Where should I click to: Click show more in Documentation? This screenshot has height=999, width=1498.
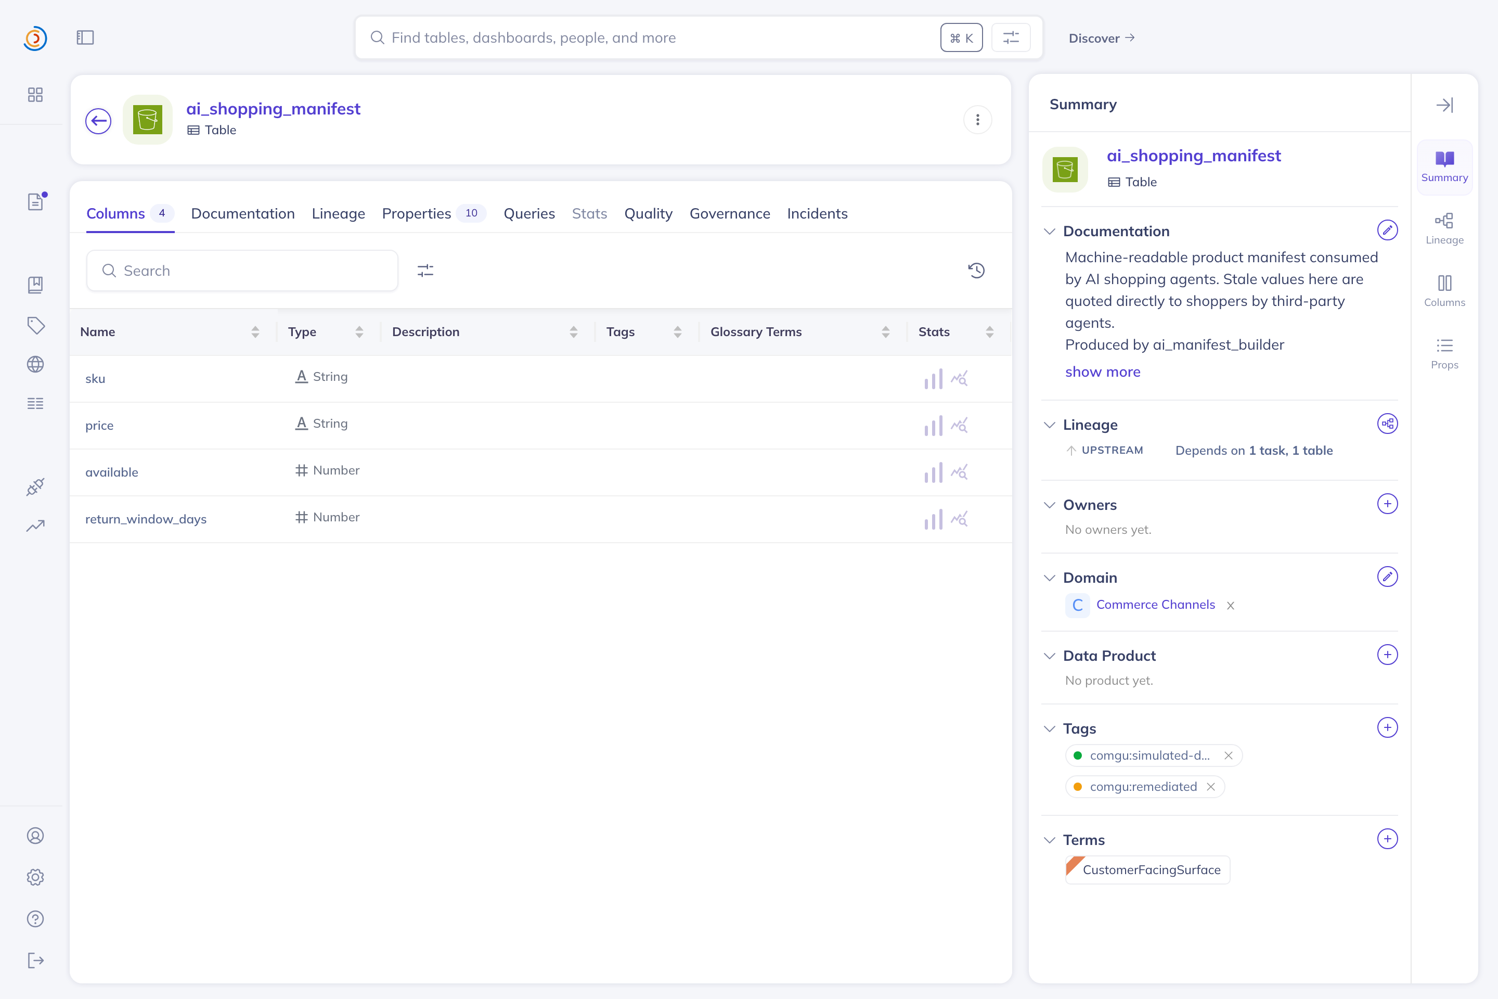point(1103,372)
